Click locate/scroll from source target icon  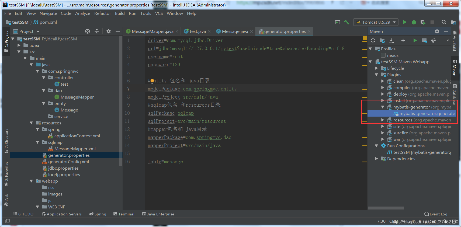[88, 31]
